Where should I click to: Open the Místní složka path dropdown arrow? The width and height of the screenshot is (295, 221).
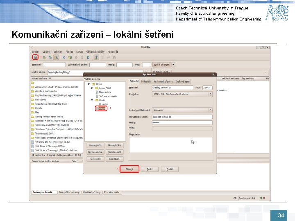tap(146, 72)
